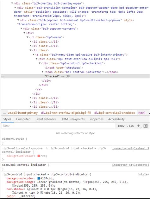The height and width of the screenshot is (199, 150).
Task: Click ve.bp3-intent-primary breadcrumb
Action: pyautogui.click(x=23, y=113)
